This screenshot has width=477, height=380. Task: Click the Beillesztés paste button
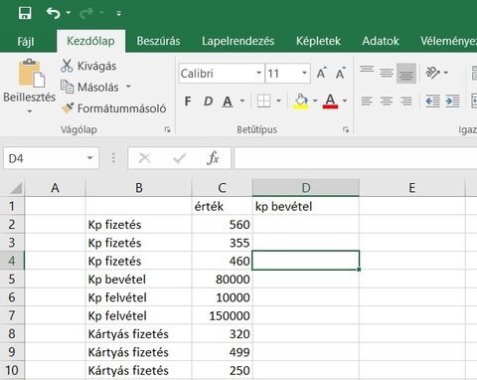(29, 87)
